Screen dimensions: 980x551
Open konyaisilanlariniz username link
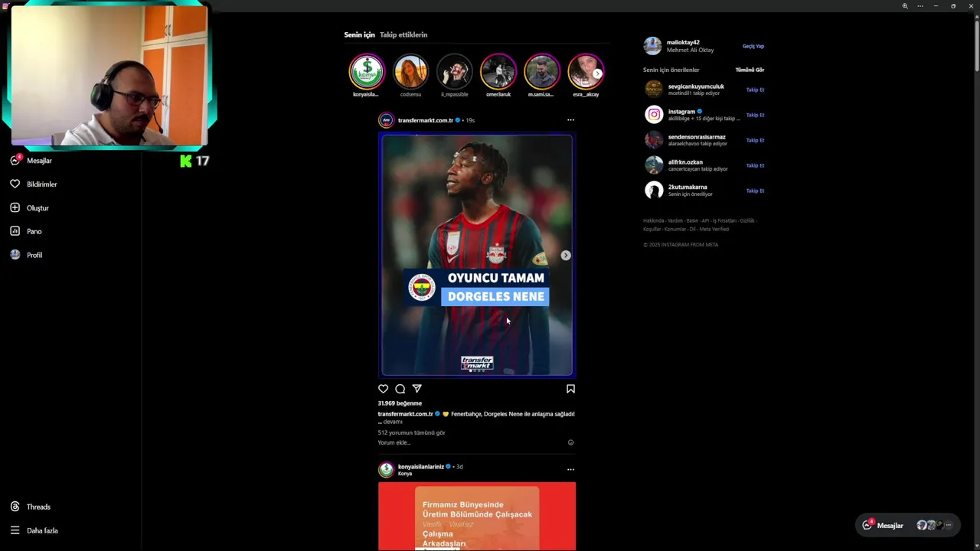pyautogui.click(x=421, y=466)
